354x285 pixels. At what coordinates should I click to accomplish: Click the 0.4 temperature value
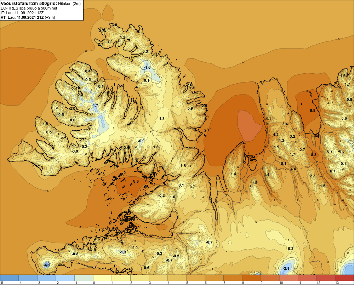(x=87, y=72)
